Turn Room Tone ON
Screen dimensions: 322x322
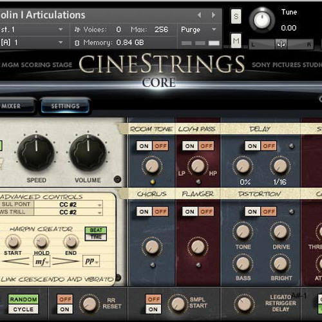click(144, 146)
